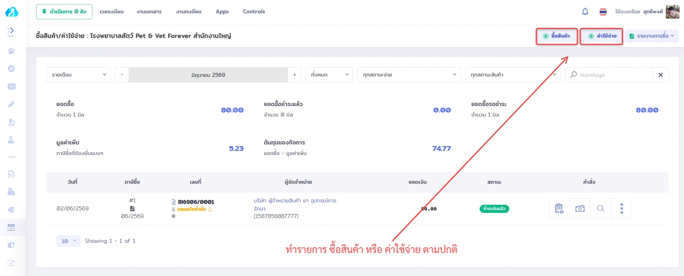Open the ทุกสถานะสินค้า product status dropdown
This screenshot has width=684, height=276.
[512, 75]
